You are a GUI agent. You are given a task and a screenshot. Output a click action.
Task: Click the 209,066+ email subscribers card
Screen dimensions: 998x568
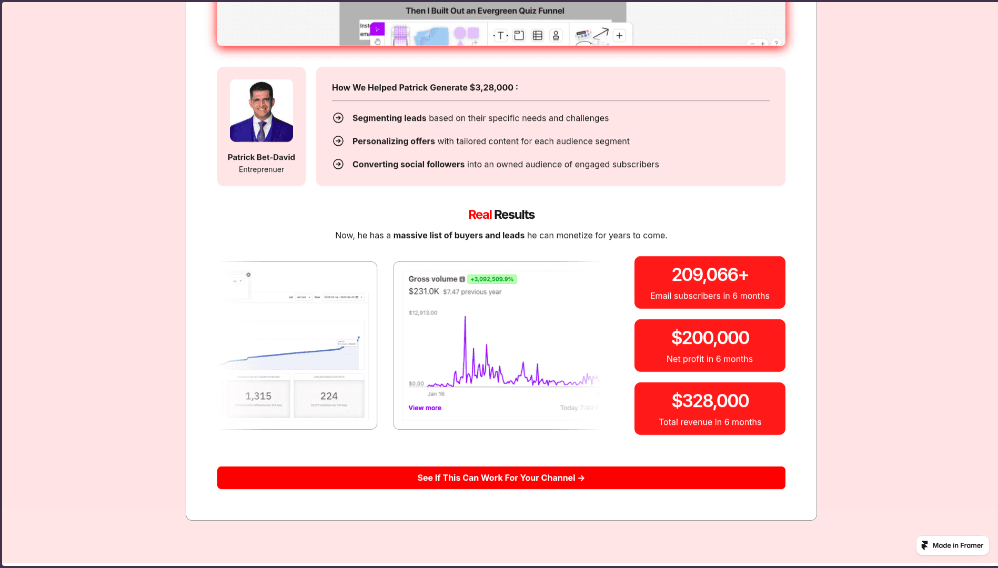pos(710,282)
